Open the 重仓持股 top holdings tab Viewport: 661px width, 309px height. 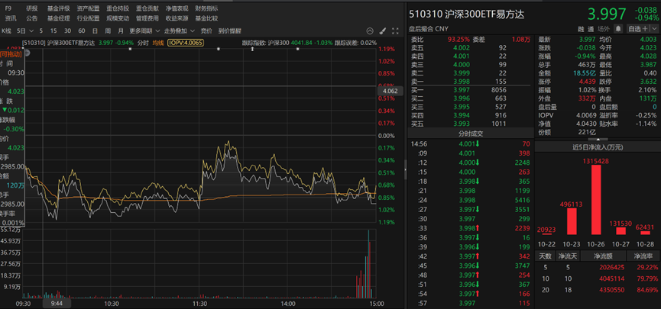[x=118, y=8]
